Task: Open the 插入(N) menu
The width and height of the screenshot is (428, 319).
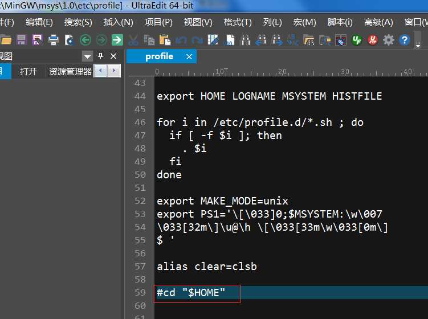Action: (x=118, y=22)
